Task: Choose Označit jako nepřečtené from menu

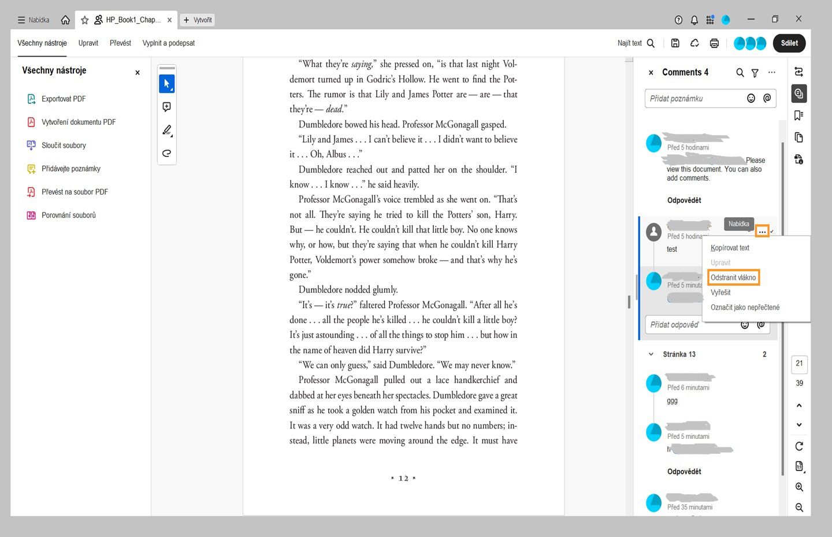Action: [745, 308]
